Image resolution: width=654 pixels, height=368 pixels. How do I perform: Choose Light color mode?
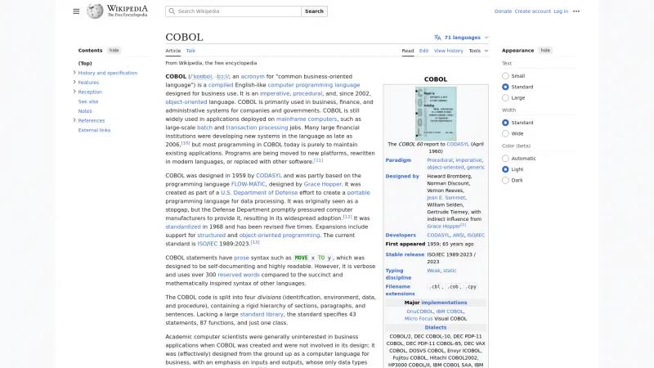coord(505,169)
